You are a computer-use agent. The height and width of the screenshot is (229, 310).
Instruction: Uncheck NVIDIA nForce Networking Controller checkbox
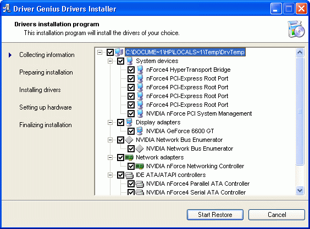pyautogui.click(x=131, y=166)
